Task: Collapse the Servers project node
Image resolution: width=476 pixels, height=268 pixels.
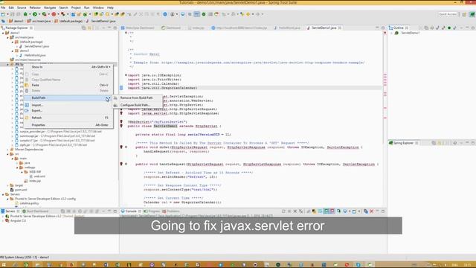Action: click(x=3, y=194)
